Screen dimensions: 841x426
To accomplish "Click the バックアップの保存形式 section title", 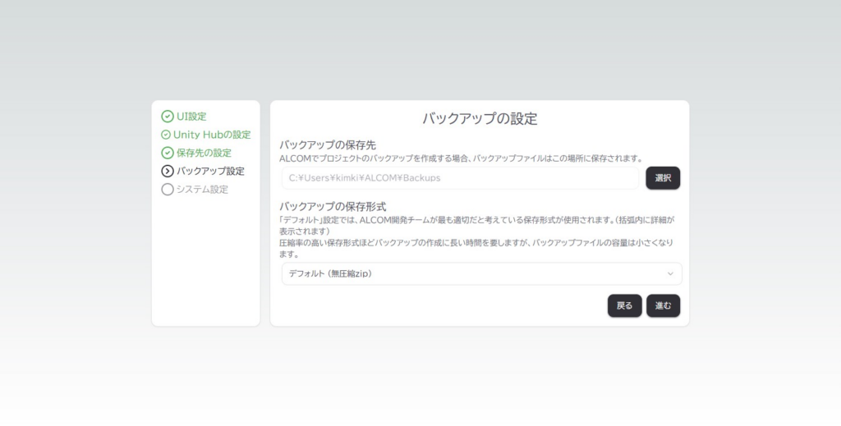I will point(333,206).
